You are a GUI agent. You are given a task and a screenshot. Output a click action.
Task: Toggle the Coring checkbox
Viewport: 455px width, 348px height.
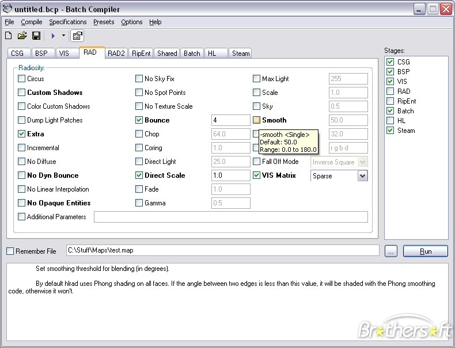[x=139, y=148]
